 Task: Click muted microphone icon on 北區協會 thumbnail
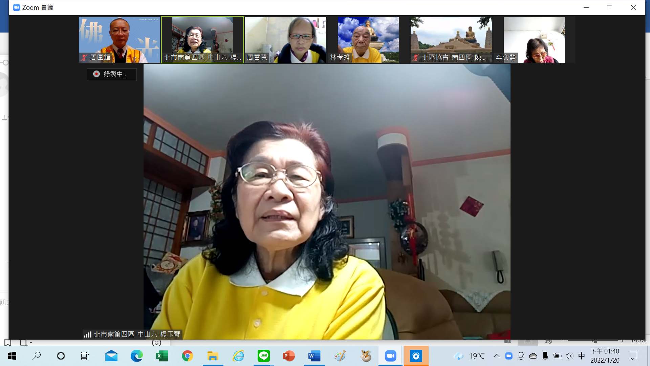[x=416, y=58]
